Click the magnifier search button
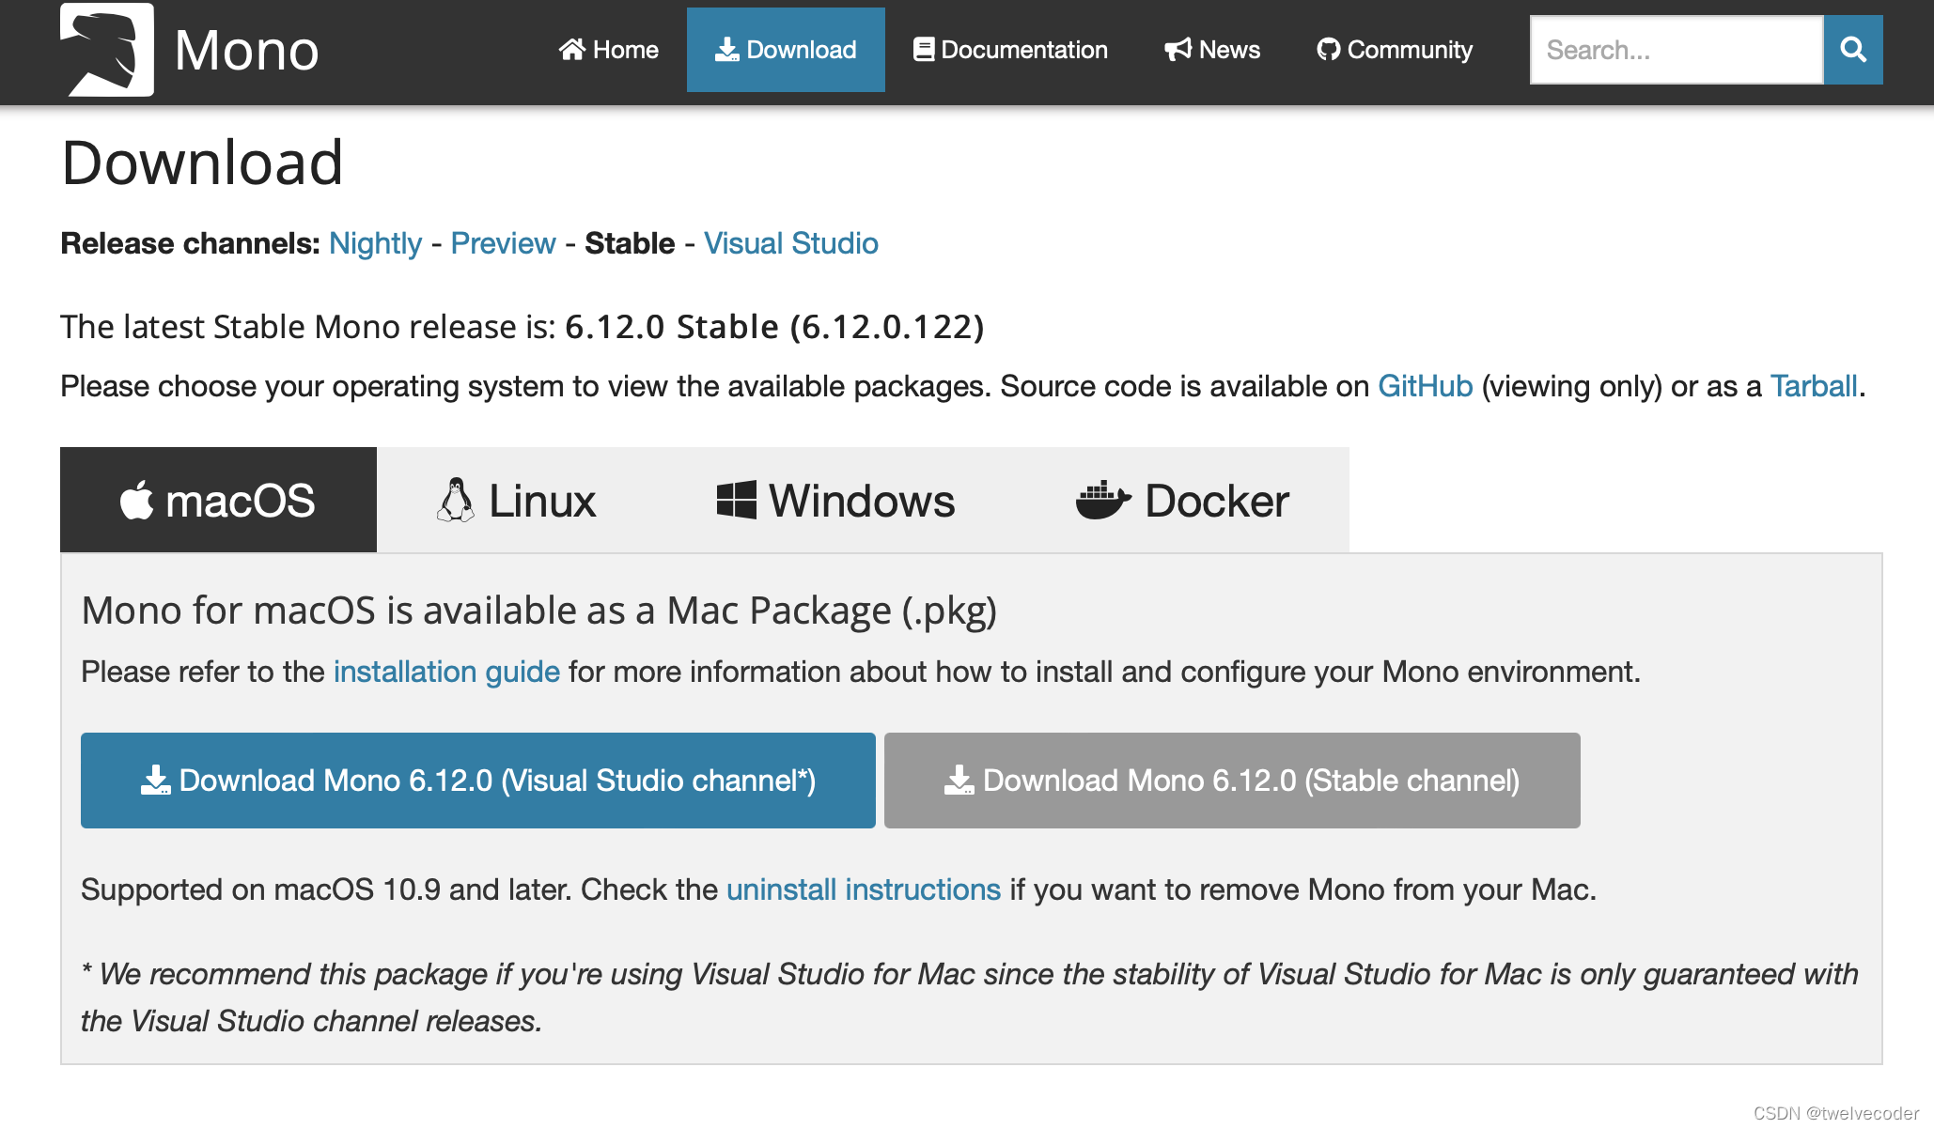1934x1129 pixels. 1853,50
